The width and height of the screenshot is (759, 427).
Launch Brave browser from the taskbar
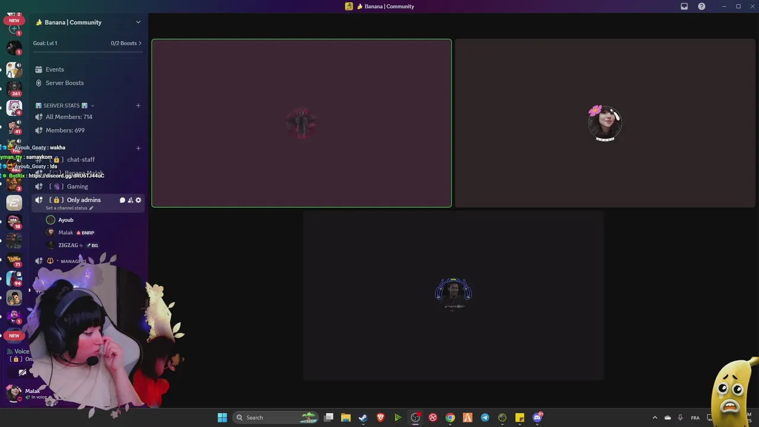pos(381,418)
